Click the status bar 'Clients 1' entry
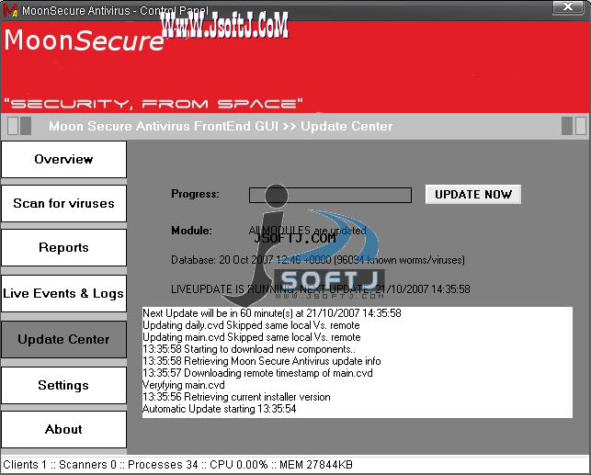Image resolution: width=591 pixels, height=475 pixels. point(25,465)
